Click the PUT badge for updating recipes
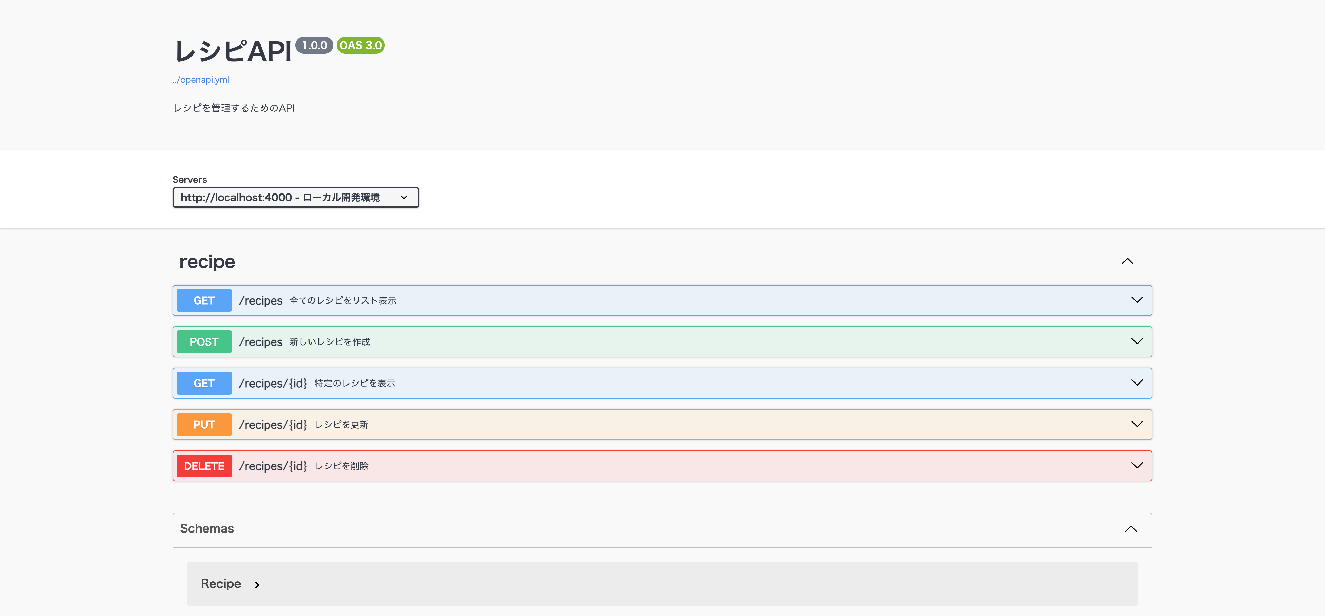Image resolution: width=1325 pixels, height=616 pixels. pyautogui.click(x=204, y=424)
